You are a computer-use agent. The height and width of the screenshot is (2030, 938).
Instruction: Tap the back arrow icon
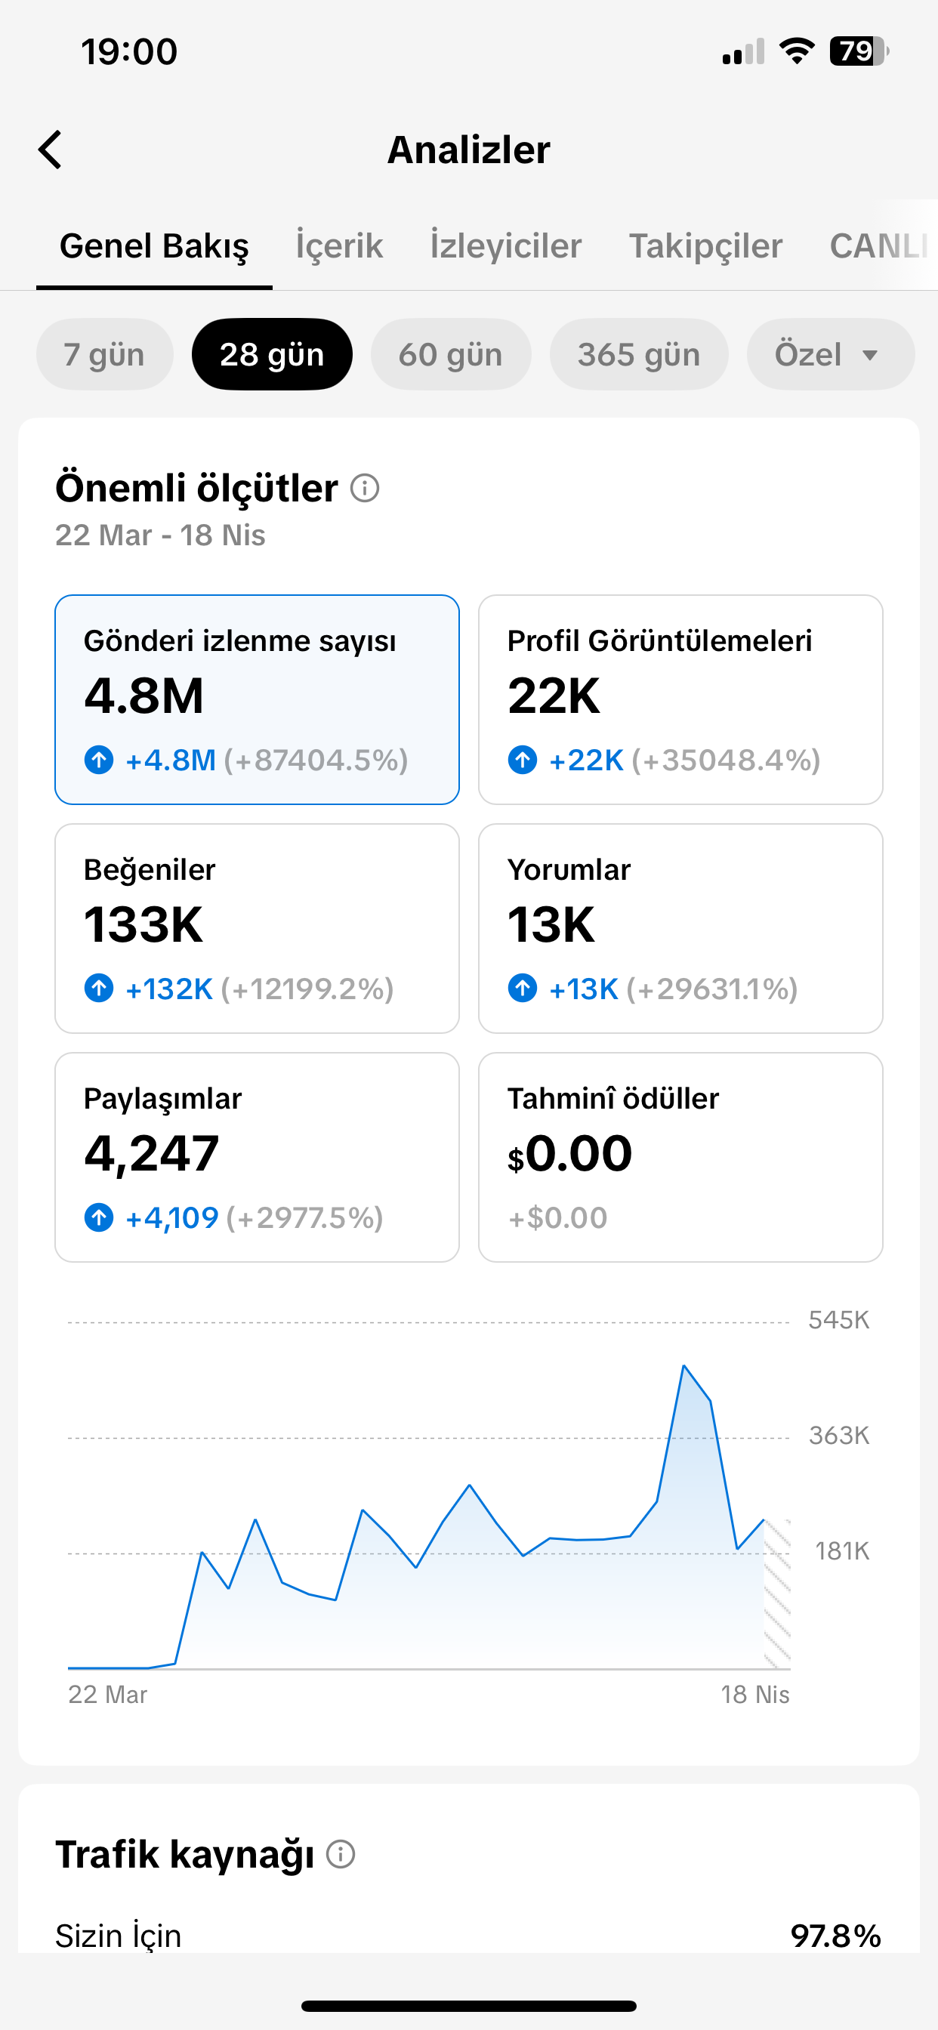(x=50, y=150)
